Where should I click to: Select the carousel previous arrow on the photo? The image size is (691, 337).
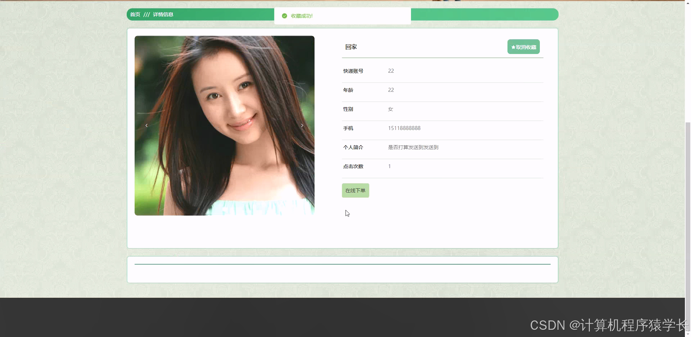click(x=146, y=125)
